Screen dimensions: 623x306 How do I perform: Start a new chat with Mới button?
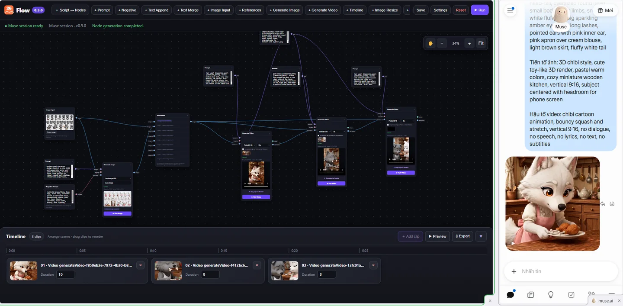[605, 10]
